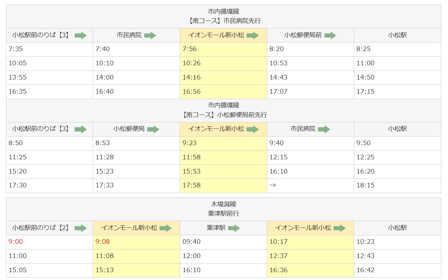The image size is (448, 280).
Task: Click the 小松駅 header in 木場潟線 table
Action: pyautogui.click(x=397, y=228)
